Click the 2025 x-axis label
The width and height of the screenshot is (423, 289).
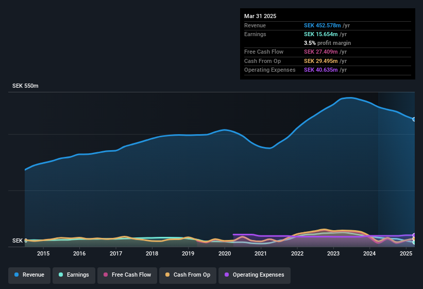pos(405,253)
